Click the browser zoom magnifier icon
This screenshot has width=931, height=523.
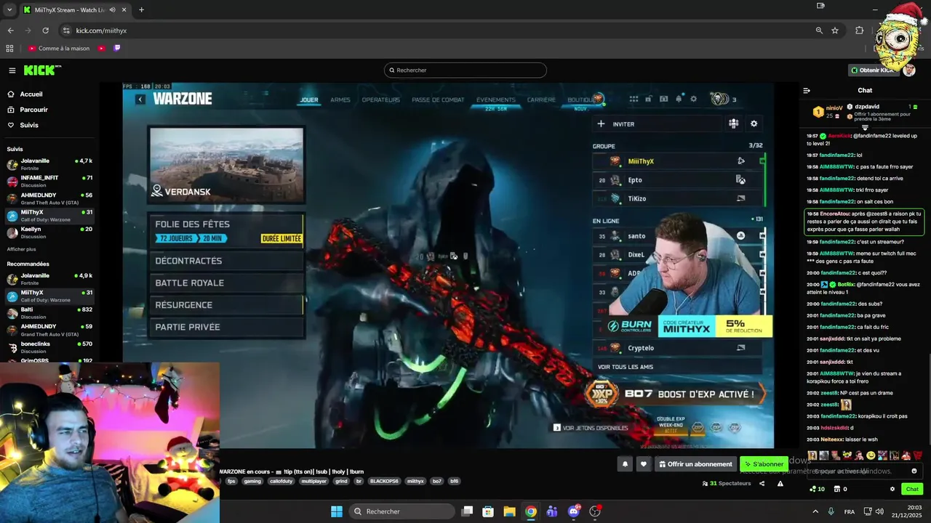(819, 31)
